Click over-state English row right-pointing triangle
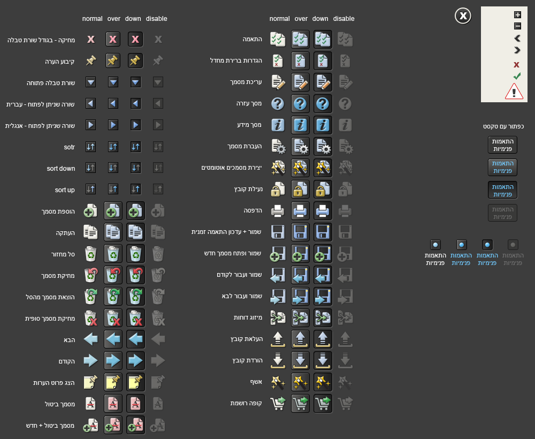 [x=113, y=125]
